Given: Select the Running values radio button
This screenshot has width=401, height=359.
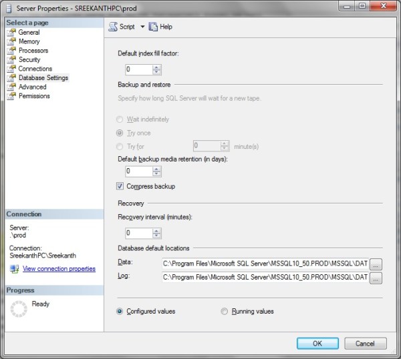Looking at the screenshot, I should point(225,311).
